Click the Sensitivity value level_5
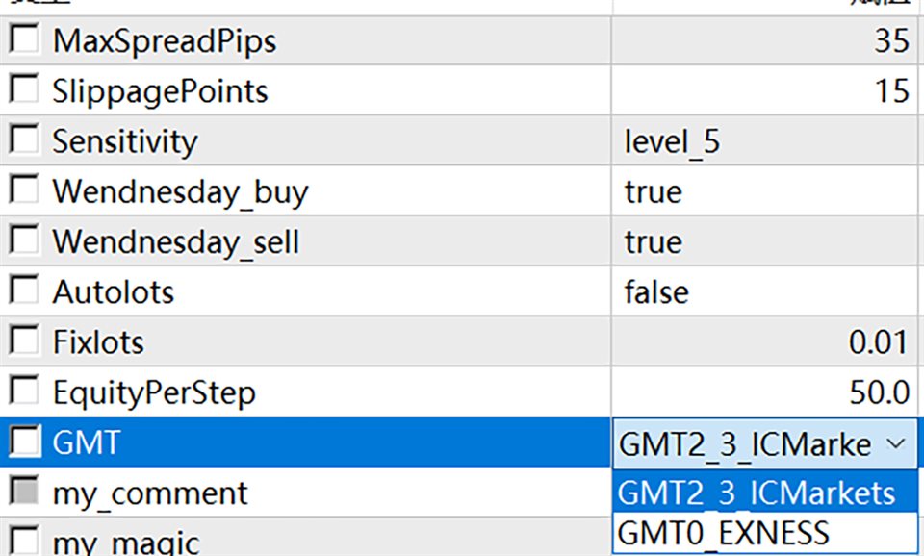The image size is (924, 556). point(672,141)
